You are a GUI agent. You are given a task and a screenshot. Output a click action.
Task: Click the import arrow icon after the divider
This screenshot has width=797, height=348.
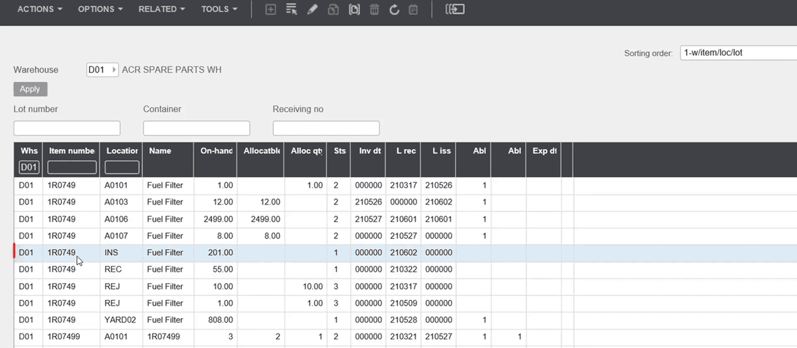pyautogui.click(x=455, y=9)
